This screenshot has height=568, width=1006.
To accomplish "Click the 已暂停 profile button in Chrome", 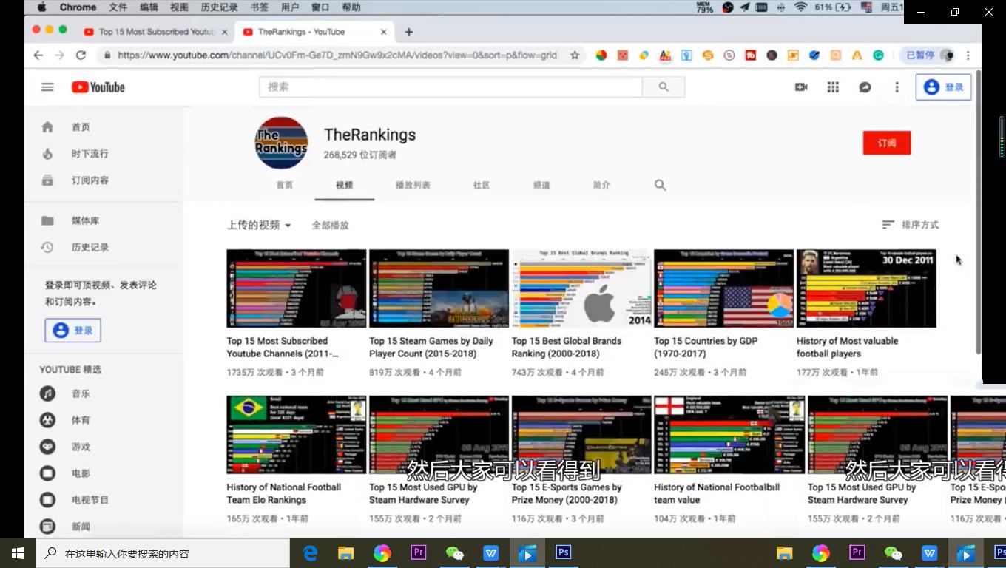I will [x=929, y=55].
